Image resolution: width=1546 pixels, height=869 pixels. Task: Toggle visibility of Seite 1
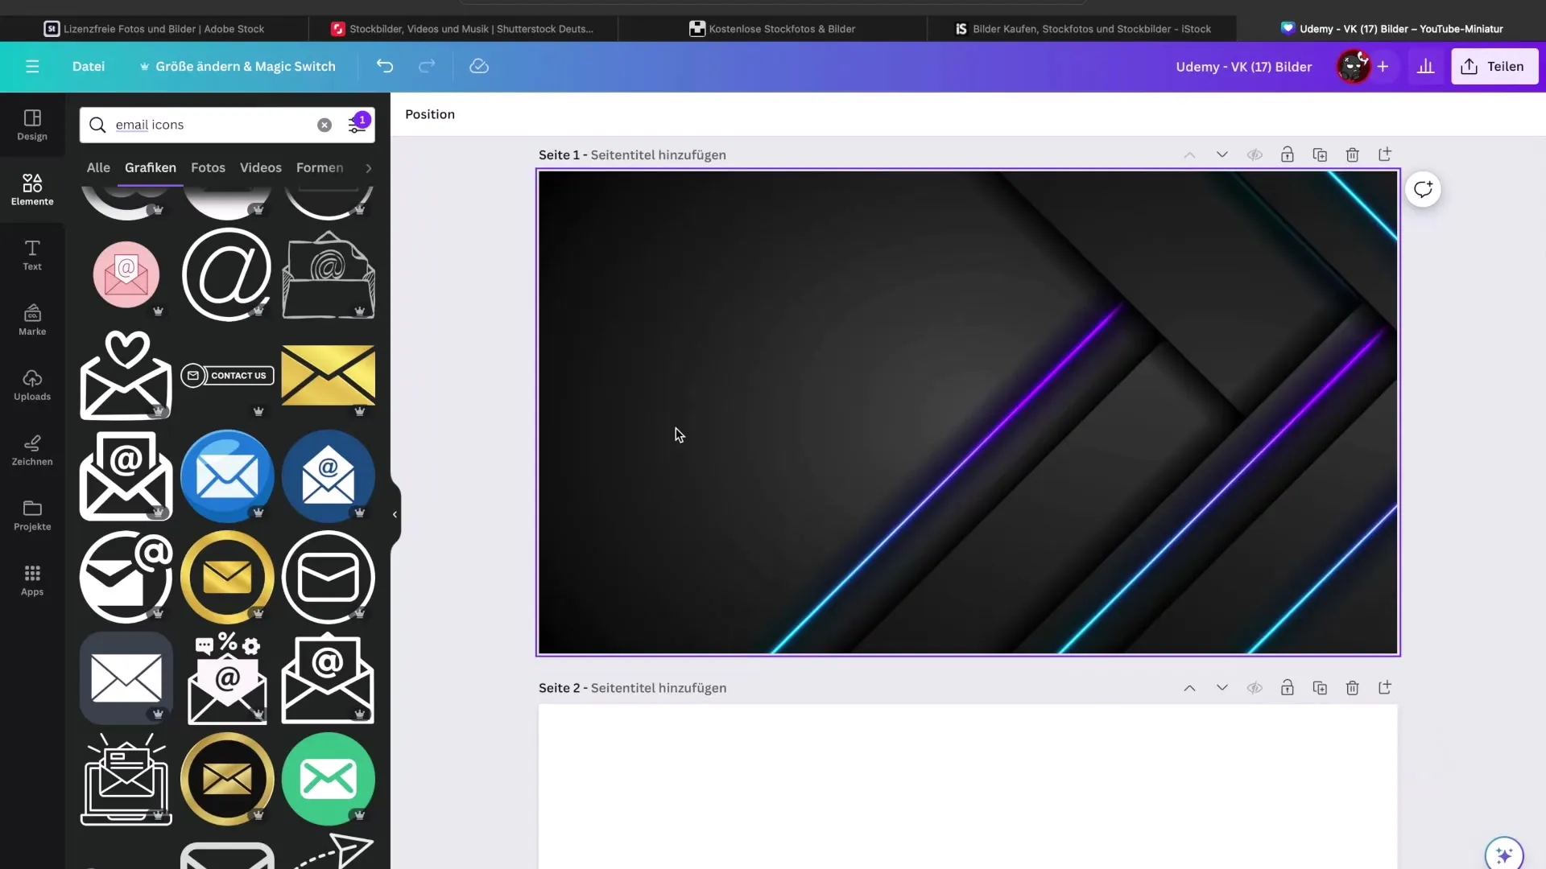point(1255,154)
